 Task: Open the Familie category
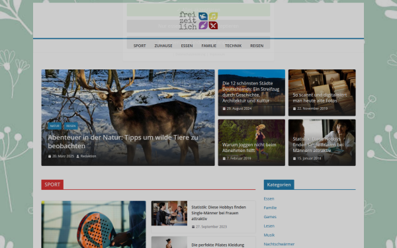pyautogui.click(x=270, y=208)
